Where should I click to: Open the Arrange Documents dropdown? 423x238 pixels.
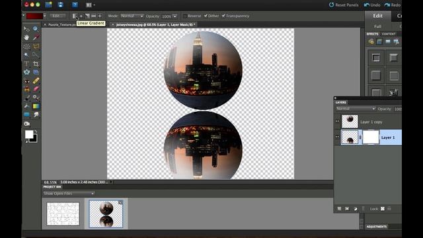point(91,5)
